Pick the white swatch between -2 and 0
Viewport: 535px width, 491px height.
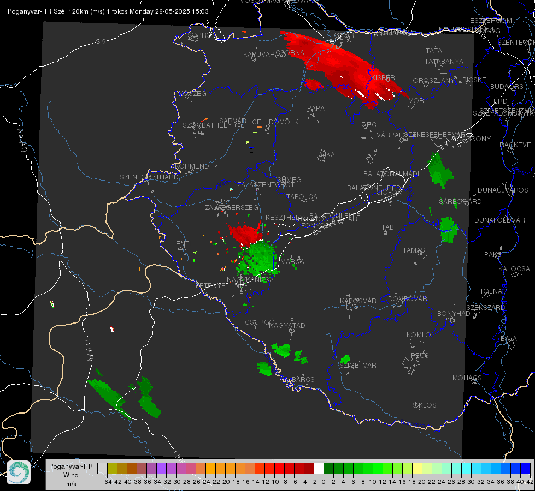pyautogui.click(x=319, y=468)
